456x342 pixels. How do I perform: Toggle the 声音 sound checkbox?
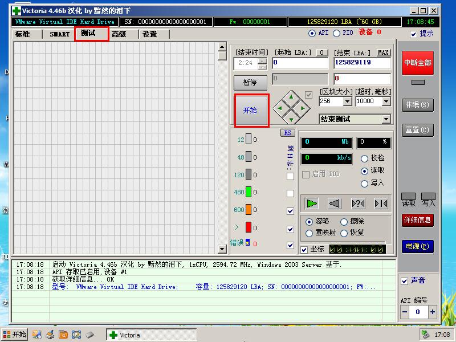pyautogui.click(x=404, y=281)
